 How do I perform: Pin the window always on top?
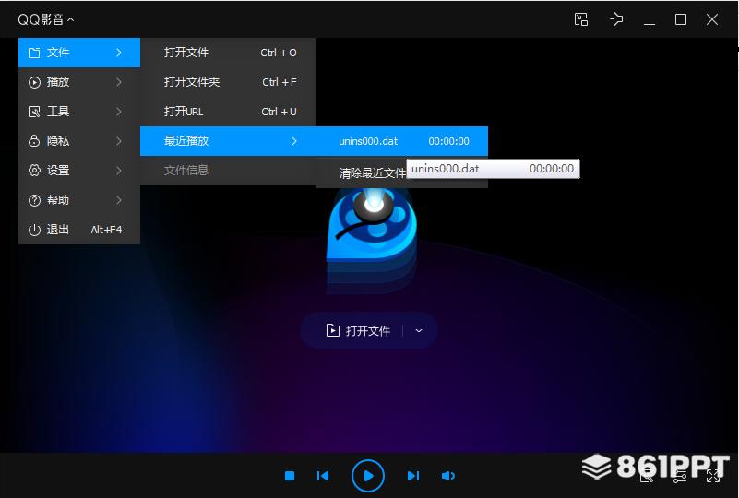(x=616, y=19)
